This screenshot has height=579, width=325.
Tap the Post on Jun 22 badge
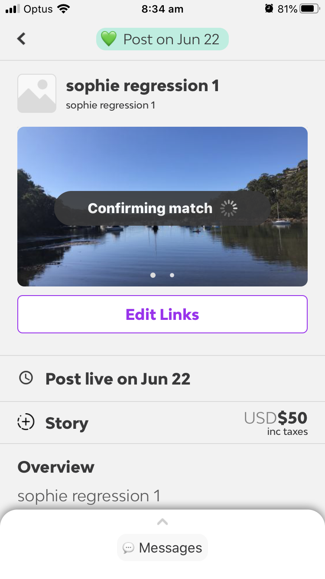[x=162, y=39]
